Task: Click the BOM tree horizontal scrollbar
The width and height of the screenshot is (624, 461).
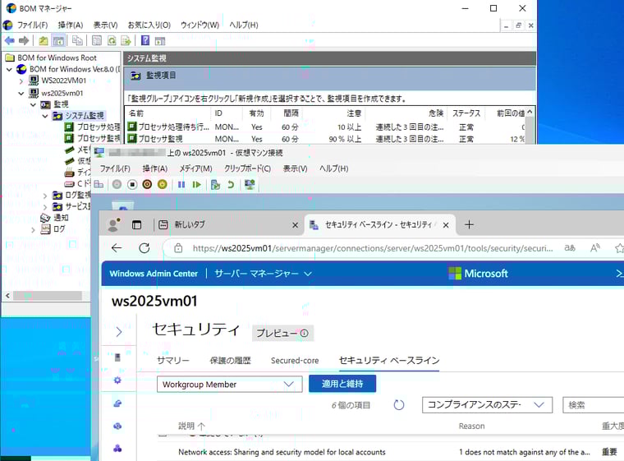Action: click(x=47, y=296)
